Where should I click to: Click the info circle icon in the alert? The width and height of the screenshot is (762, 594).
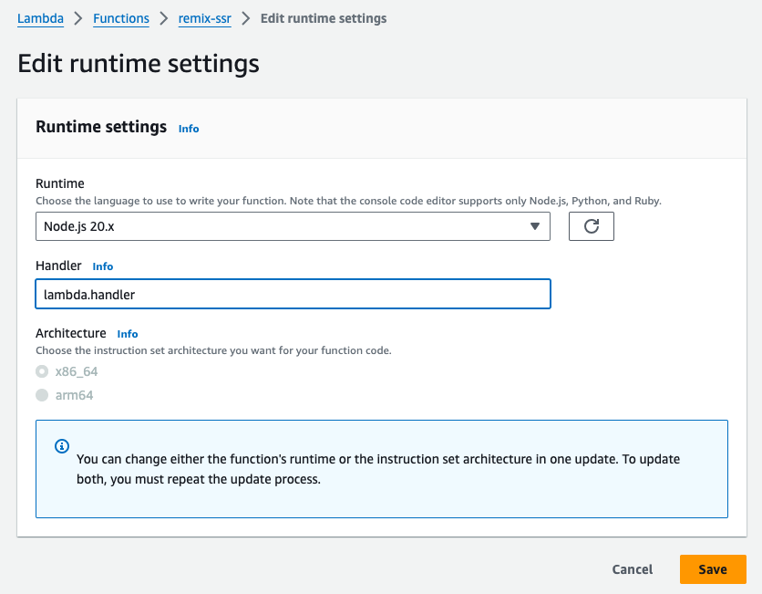point(60,446)
